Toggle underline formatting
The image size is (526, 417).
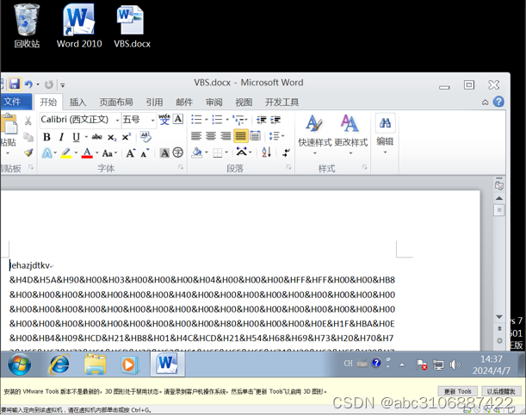(76, 137)
